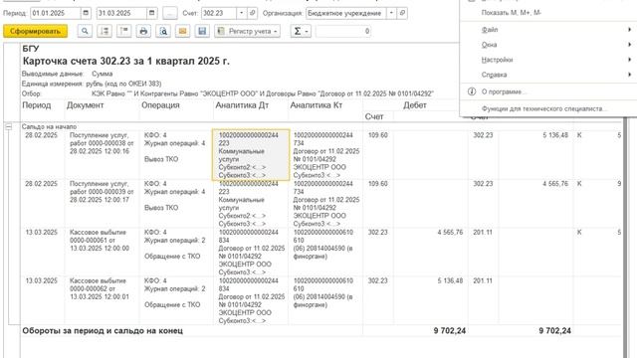Select Показать М, М+, М- menu entry
This screenshot has height=358, width=637.
(x=511, y=13)
